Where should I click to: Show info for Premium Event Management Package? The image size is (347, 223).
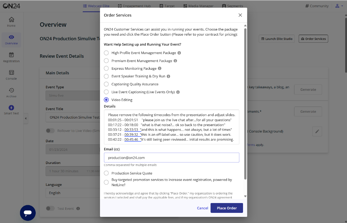(x=175, y=61)
